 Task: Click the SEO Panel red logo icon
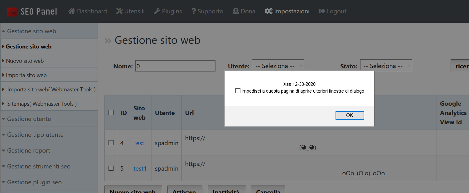12,12
